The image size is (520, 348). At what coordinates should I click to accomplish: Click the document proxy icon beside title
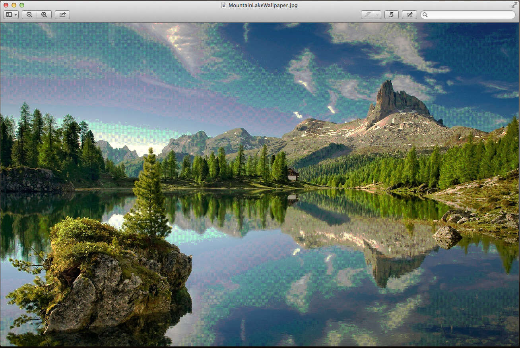point(225,5)
